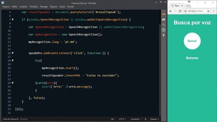Screen dimensions: 217x122
Task: Click the wand tool icon in sidebar
Action: [163, 25]
